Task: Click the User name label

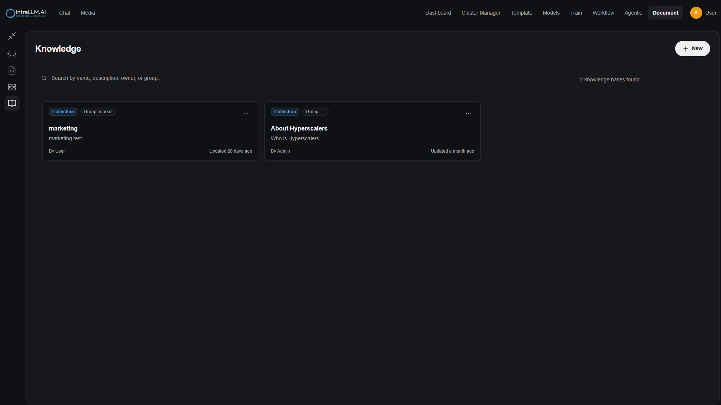Action: coord(711,13)
